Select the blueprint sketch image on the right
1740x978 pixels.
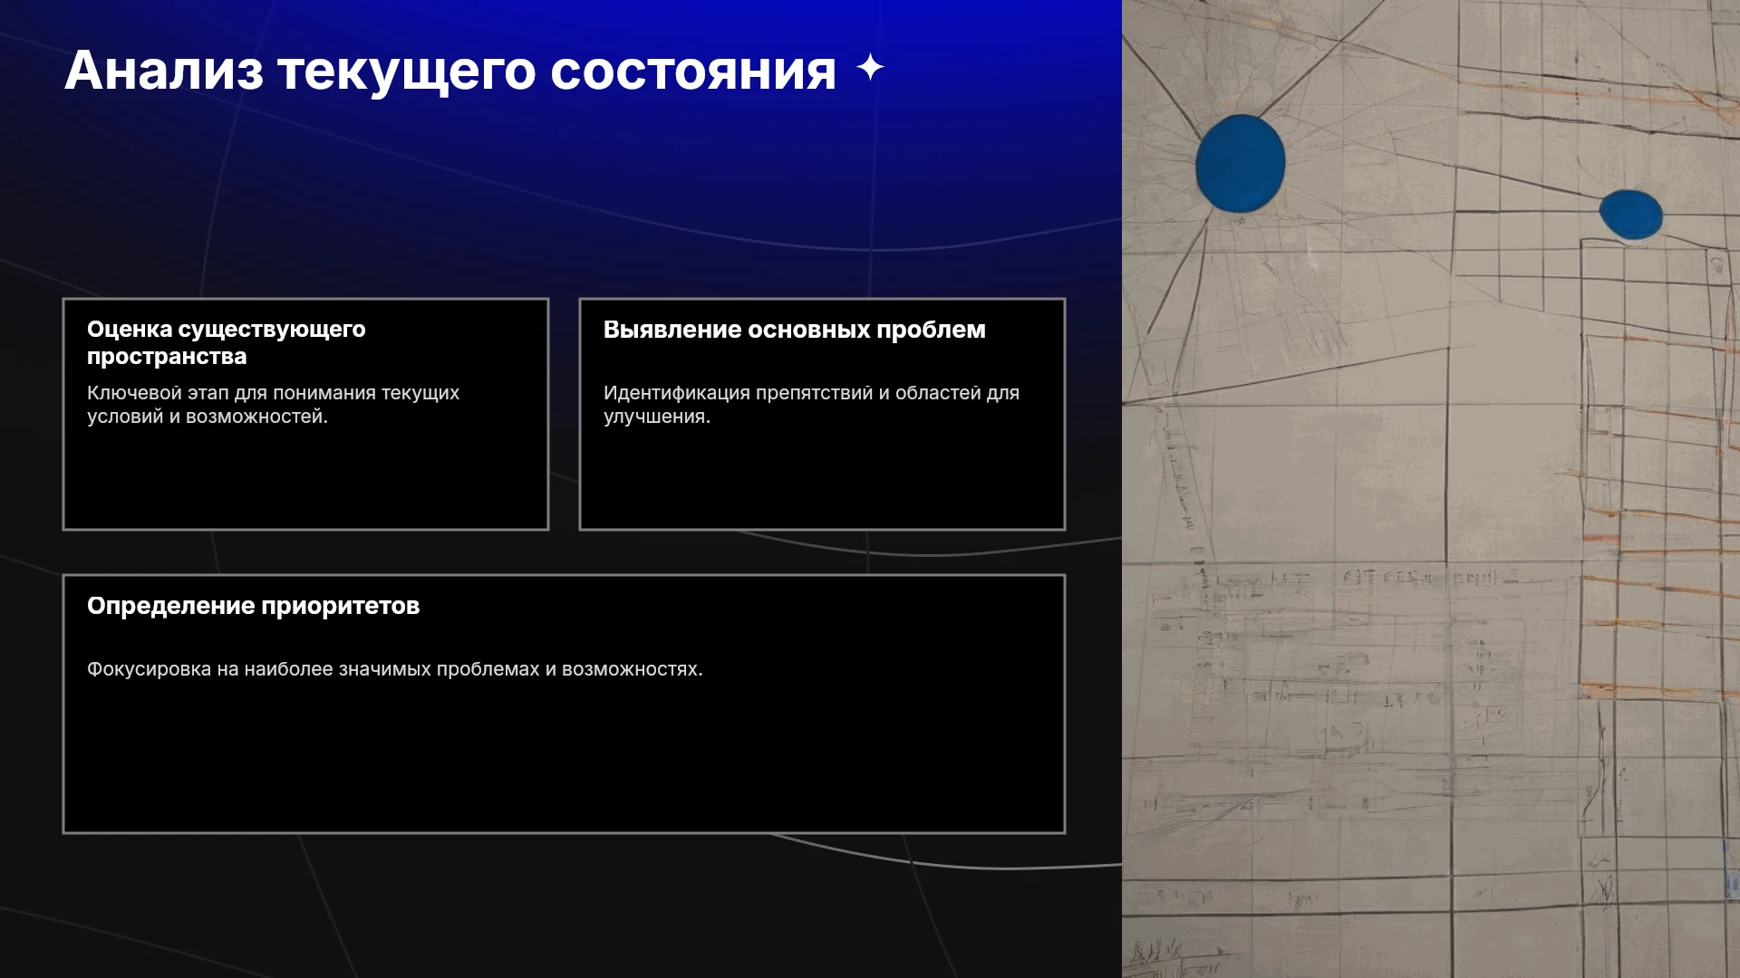[1431, 489]
